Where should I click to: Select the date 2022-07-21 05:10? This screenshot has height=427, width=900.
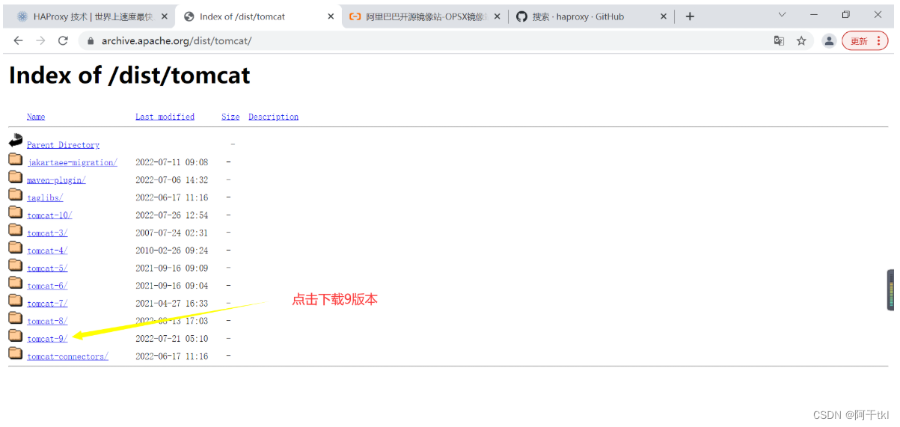coord(172,340)
